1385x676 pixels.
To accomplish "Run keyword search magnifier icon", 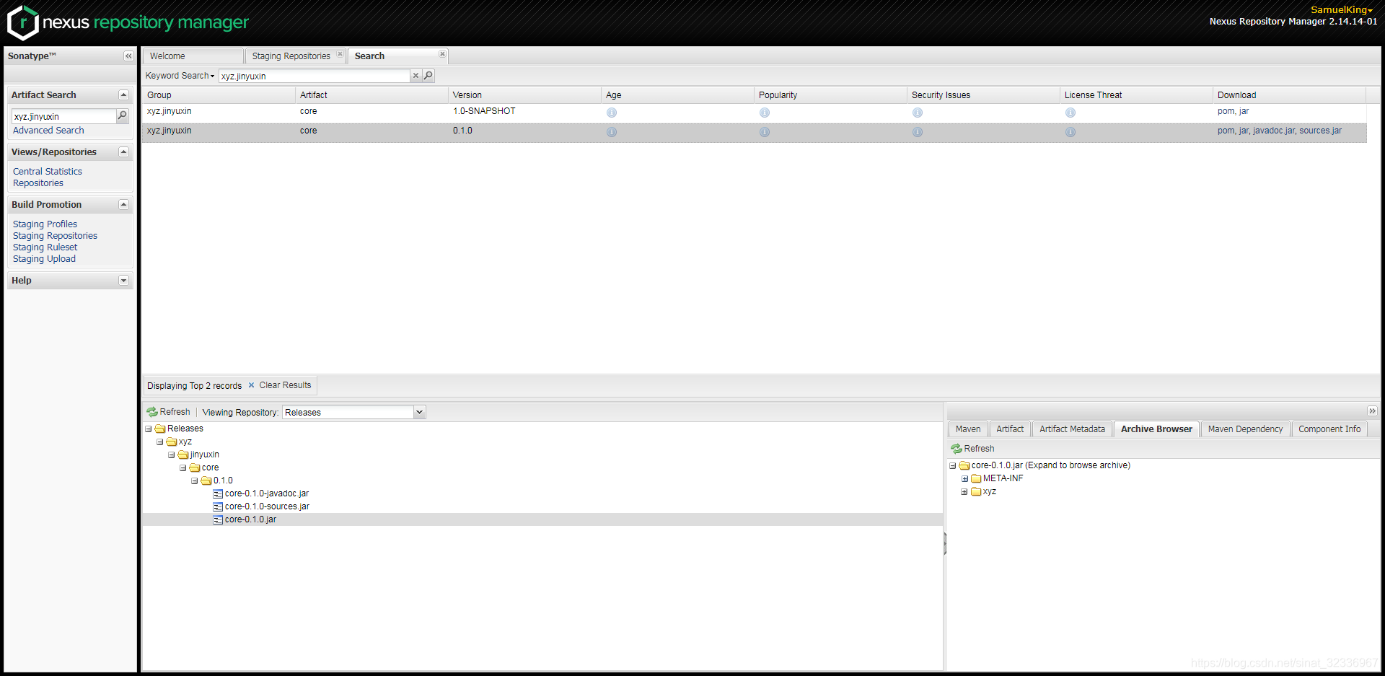I will coord(428,76).
